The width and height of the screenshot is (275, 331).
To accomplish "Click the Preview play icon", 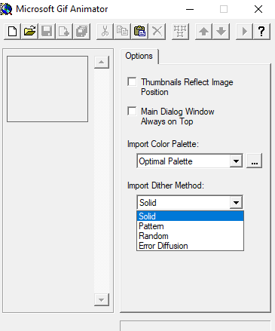I will coord(244,32).
